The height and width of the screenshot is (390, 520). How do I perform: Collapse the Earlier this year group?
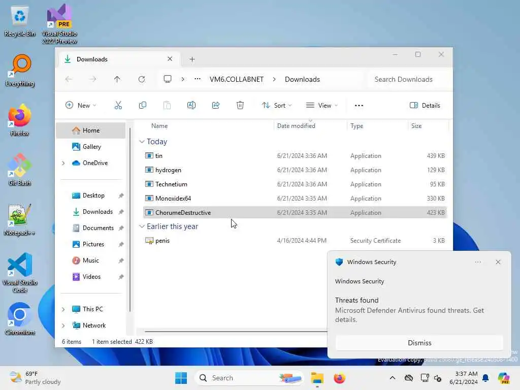pos(142,226)
